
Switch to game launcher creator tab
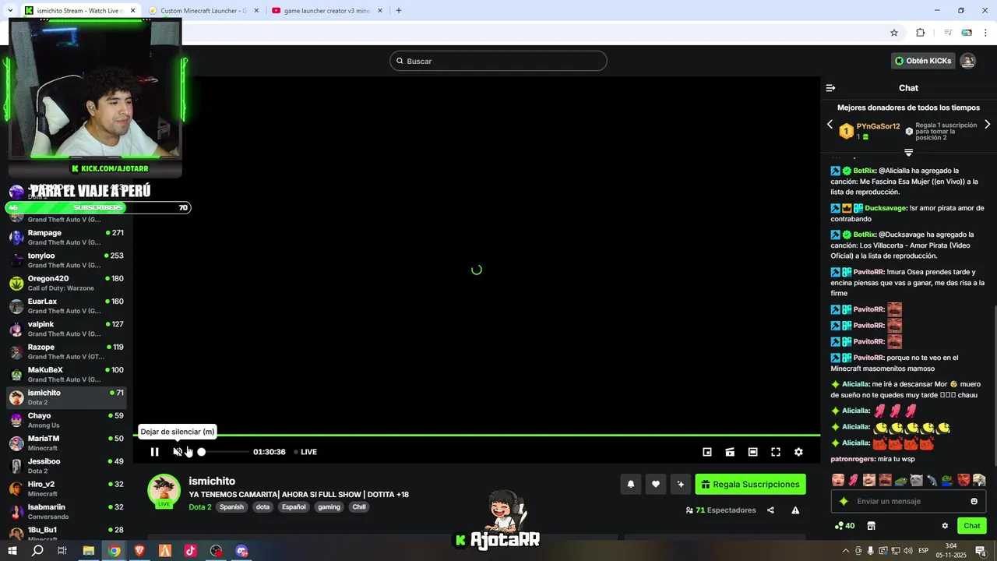click(x=328, y=11)
